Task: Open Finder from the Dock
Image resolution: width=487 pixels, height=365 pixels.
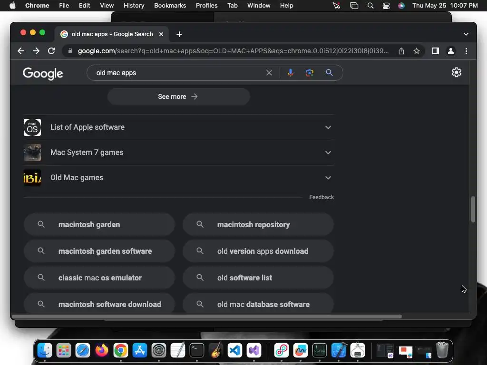Action: [x=45, y=350]
